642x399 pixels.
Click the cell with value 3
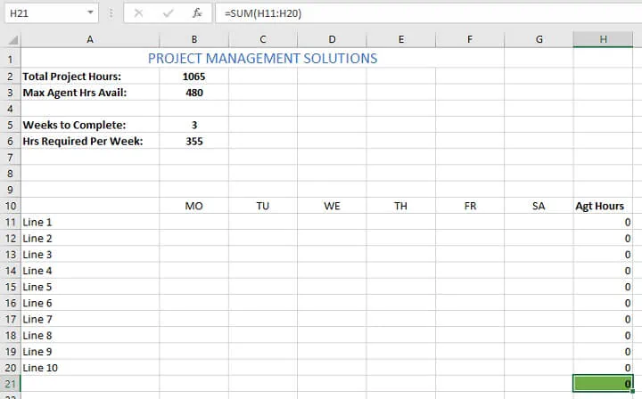coord(194,125)
